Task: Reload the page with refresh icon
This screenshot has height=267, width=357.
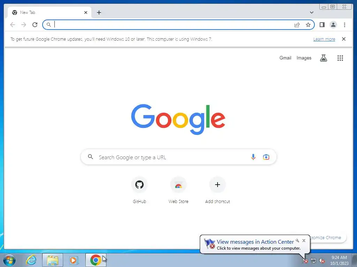Action: click(x=35, y=25)
